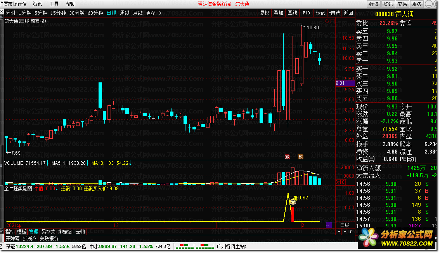Select the 日线 daily period tab
The width and height of the screenshot is (440, 253).
(x=111, y=13)
